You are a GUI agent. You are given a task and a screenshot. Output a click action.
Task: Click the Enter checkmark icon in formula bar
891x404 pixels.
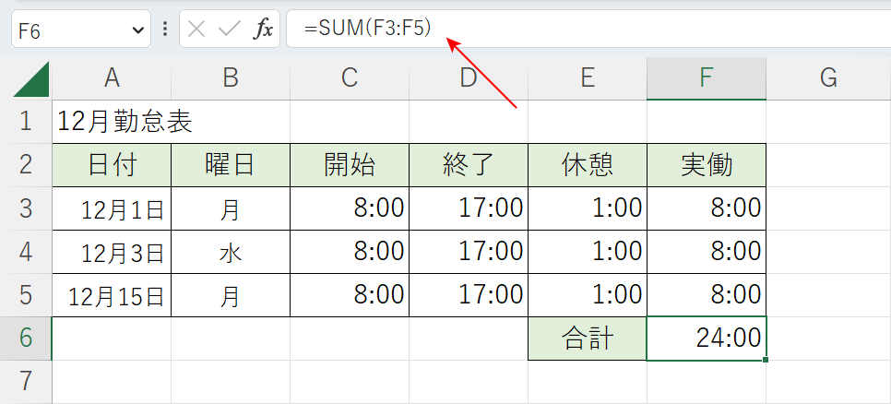(230, 30)
